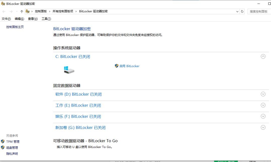Click the BitLocker keys icon in address bar
The height and width of the screenshot is (162, 271).
pos(28,12)
